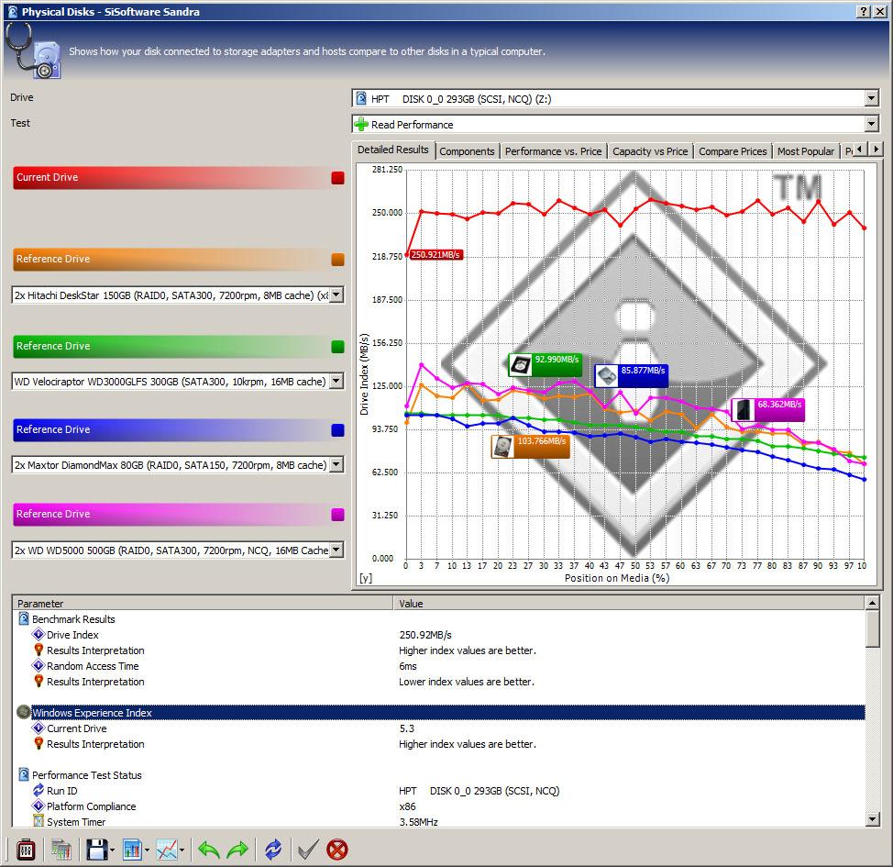The width and height of the screenshot is (893, 867).
Task: Open the Performance vs. Price tab
Action: [x=553, y=151]
